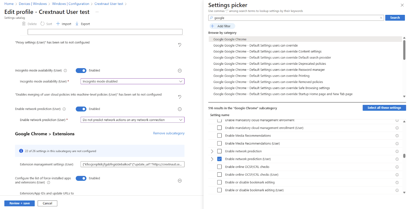This screenshot has width=410, height=209.
Task: Clear the google search text
Action: tap(381, 18)
